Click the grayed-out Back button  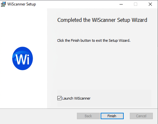(88, 116)
